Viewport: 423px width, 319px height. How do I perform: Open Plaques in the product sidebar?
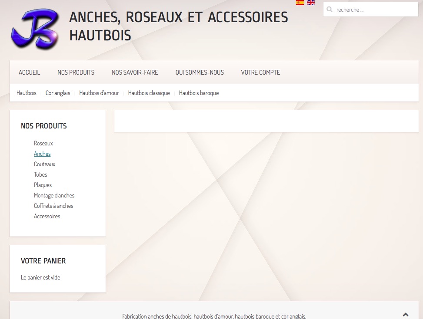(43, 185)
